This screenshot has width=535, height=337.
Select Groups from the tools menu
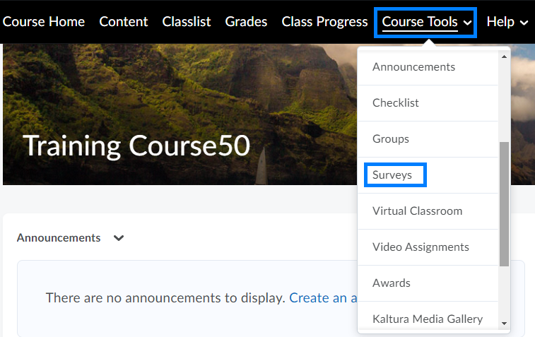tap(391, 139)
